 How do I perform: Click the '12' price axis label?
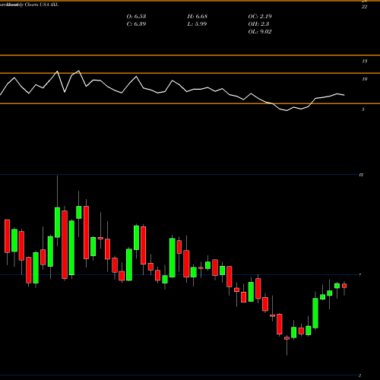point(361,175)
